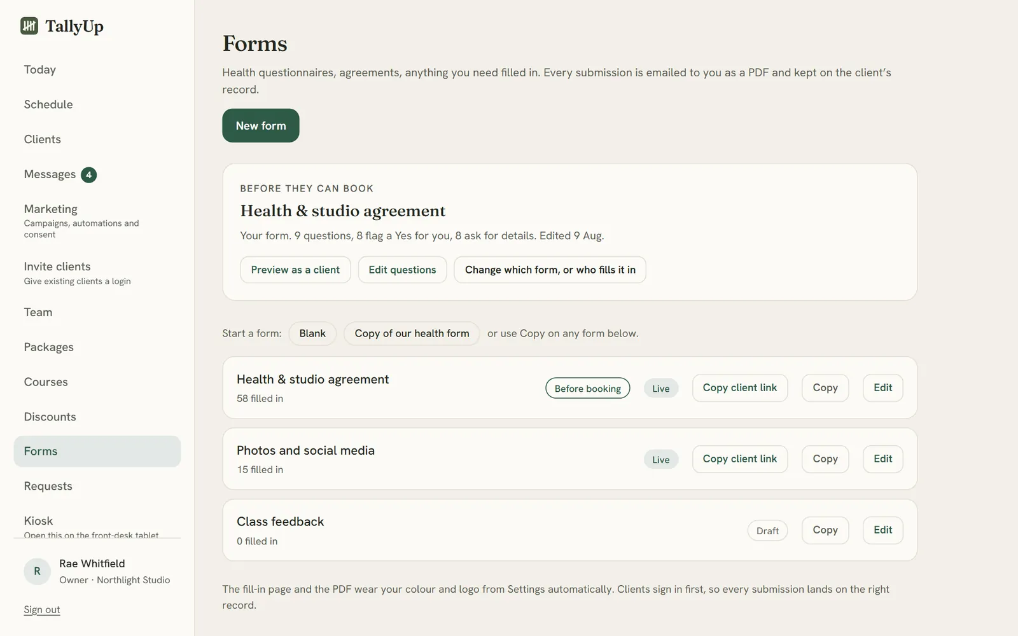Click the Messages unread badge showing 4
This screenshot has height=636, width=1018.
pos(88,175)
